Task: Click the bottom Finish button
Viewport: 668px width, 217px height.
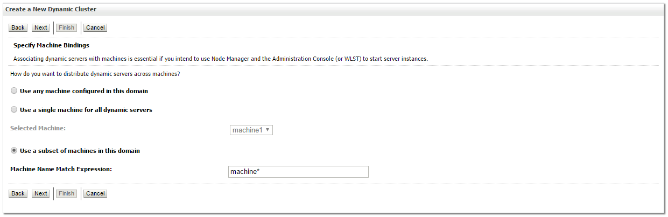Action: [67, 193]
